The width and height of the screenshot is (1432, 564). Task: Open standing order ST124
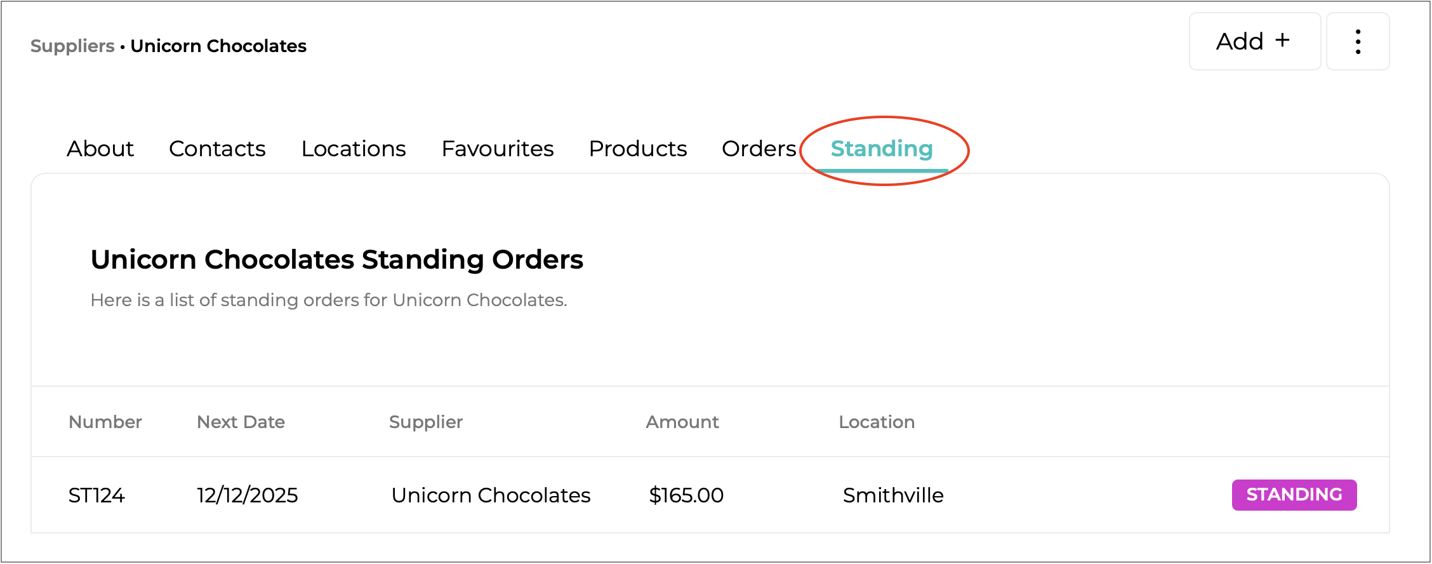[x=96, y=495]
